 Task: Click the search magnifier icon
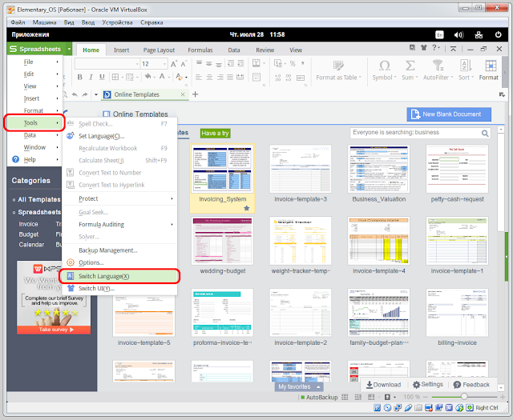(485, 134)
